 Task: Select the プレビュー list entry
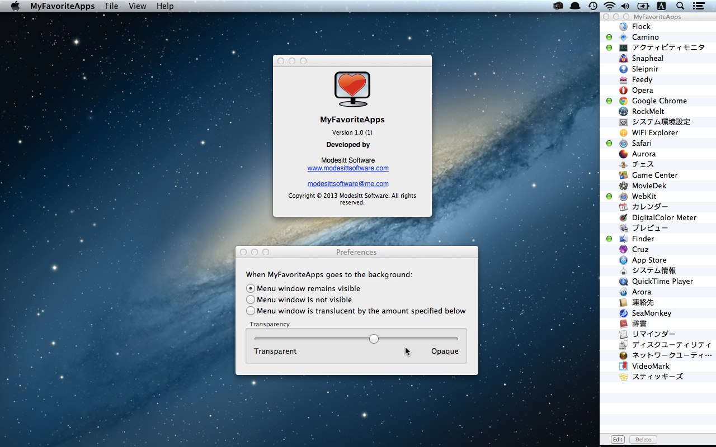point(658,229)
